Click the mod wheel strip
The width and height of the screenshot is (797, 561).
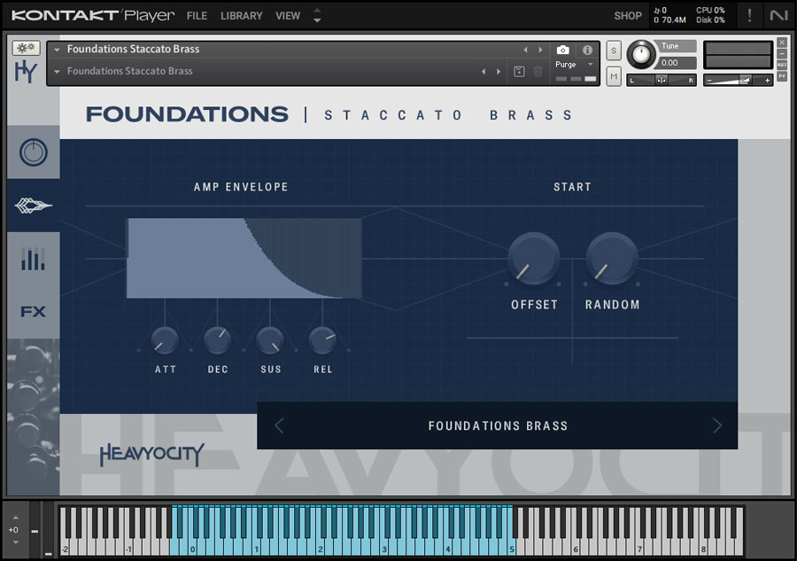pyautogui.click(x=49, y=530)
